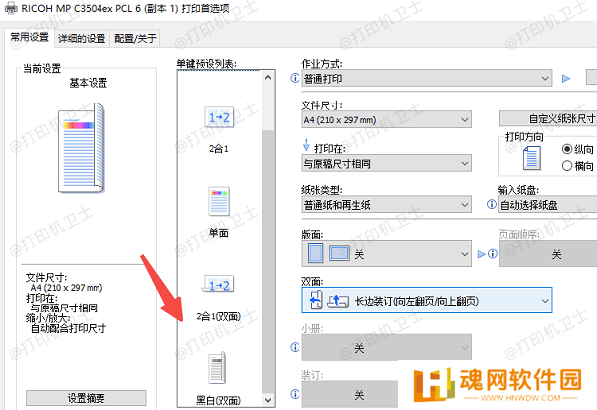Image resolution: width=597 pixels, height=410 pixels.
Task: Select the 黑白(双面) preset icon
Action: point(217,368)
